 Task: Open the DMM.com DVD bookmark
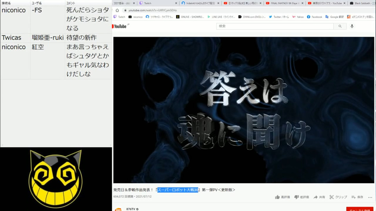click(252, 17)
